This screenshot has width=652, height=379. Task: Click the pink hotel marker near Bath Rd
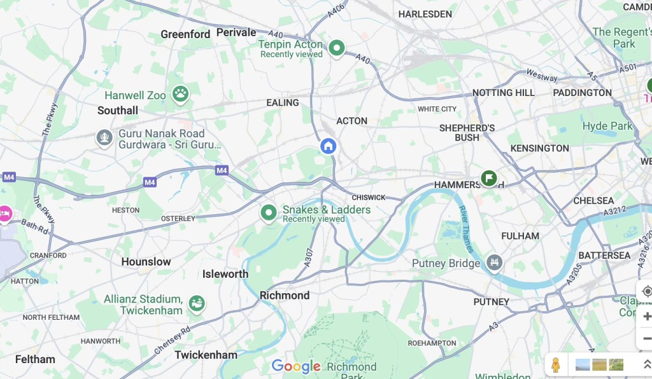pyautogui.click(x=4, y=214)
